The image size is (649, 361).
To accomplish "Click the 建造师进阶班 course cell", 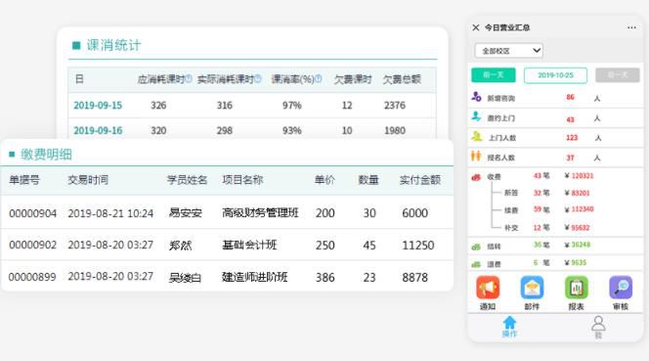I will [x=254, y=277].
